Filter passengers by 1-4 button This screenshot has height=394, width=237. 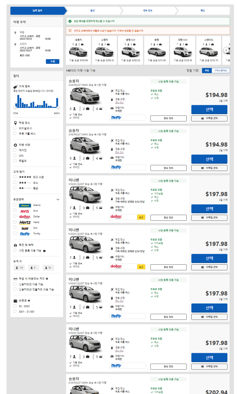19,268
